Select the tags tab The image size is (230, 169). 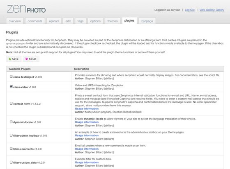(80, 21)
